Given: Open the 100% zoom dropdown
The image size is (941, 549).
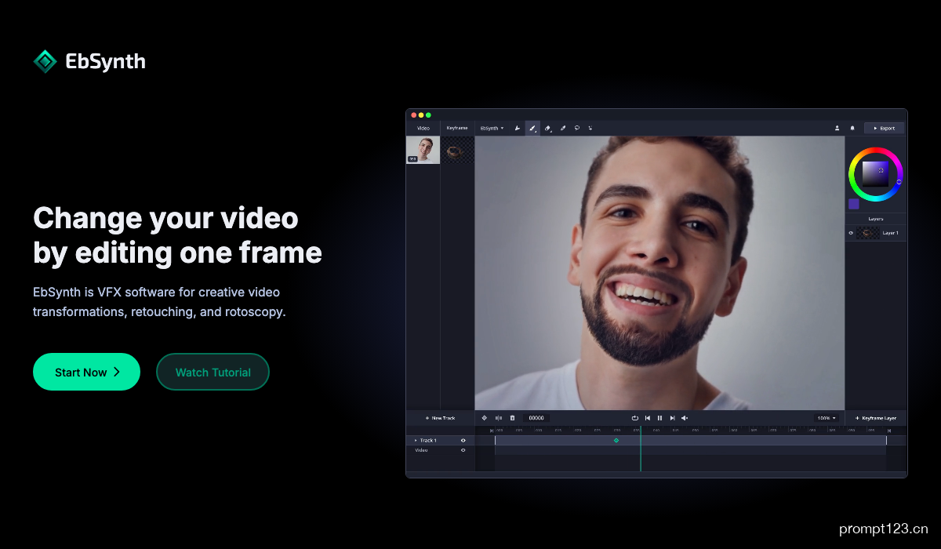Looking at the screenshot, I should (x=827, y=418).
